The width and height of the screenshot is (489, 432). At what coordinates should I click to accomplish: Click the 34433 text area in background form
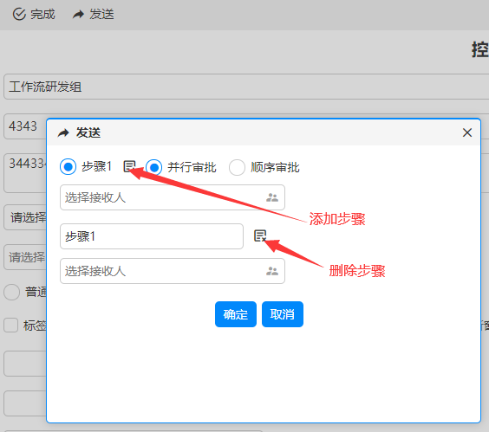point(25,173)
